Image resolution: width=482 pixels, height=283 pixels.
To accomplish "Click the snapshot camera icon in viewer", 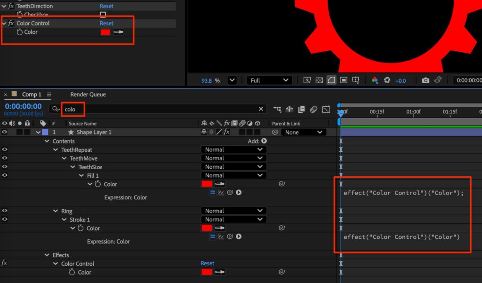I will coord(426,80).
